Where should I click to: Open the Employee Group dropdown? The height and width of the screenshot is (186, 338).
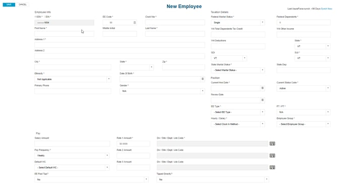point(303,124)
